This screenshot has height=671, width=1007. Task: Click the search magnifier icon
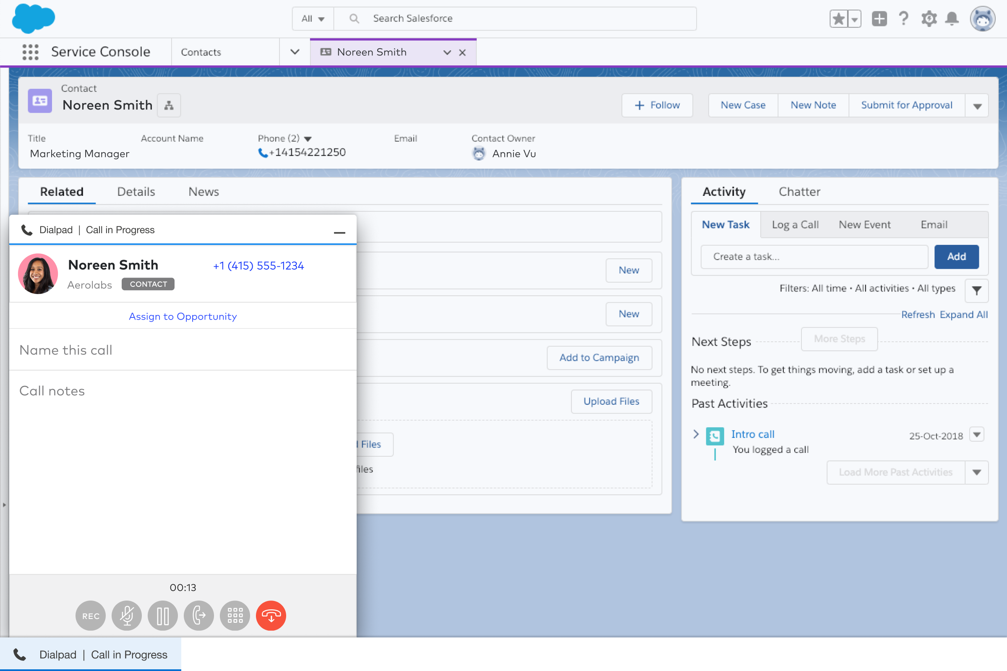click(x=354, y=18)
